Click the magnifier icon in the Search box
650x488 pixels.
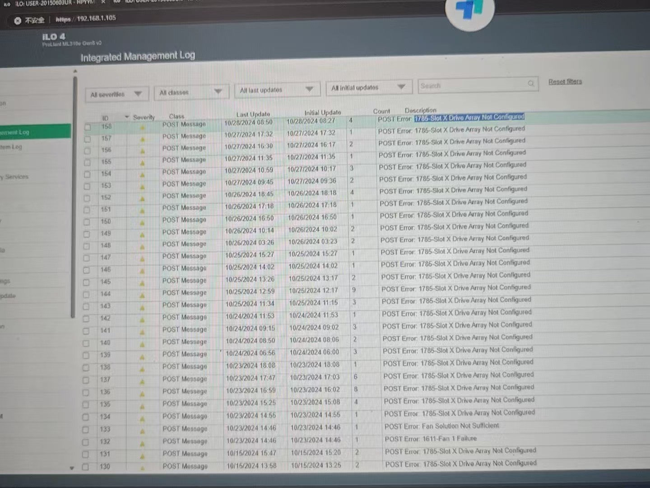(531, 83)
